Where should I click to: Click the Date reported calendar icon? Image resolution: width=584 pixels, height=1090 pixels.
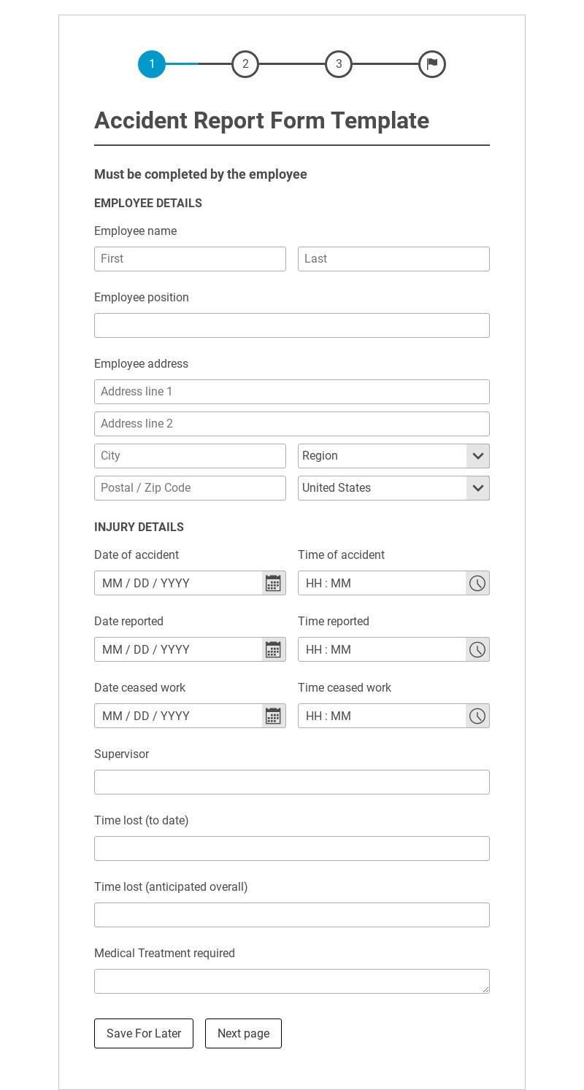(x=273, y=649)
